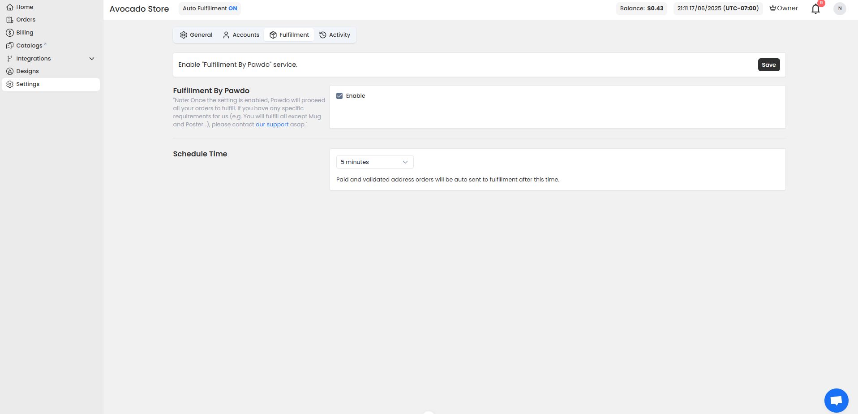Uncheck the Enable checkbox
This screenshot has height=414, width=858.
point(339,96)
